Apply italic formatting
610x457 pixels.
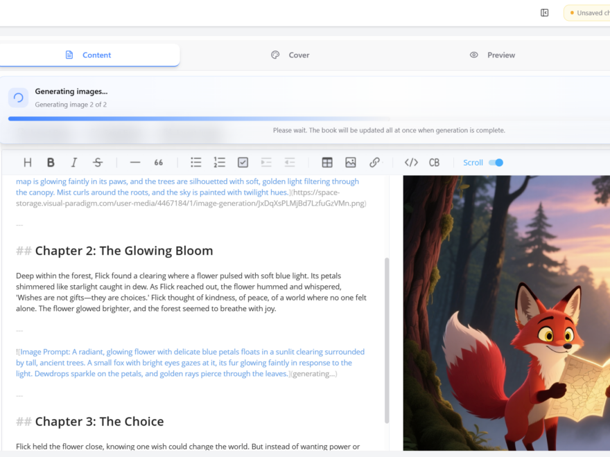74,163
